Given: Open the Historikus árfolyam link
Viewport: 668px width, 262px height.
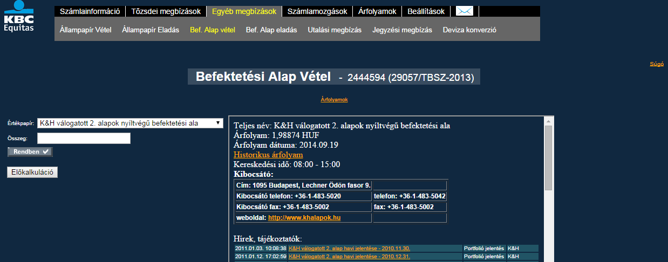Looking at the screenshot, I should click(x=268, y=155).
